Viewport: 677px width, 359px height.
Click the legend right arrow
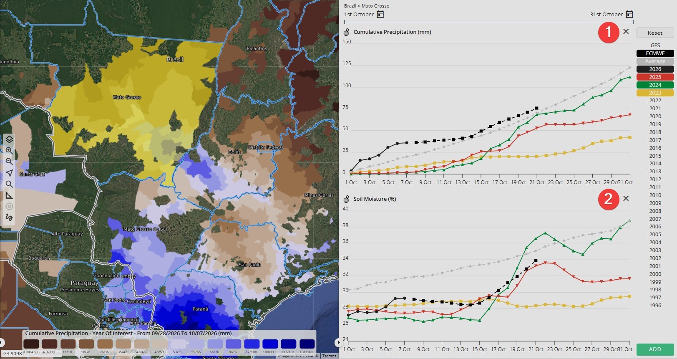[338, 343]
